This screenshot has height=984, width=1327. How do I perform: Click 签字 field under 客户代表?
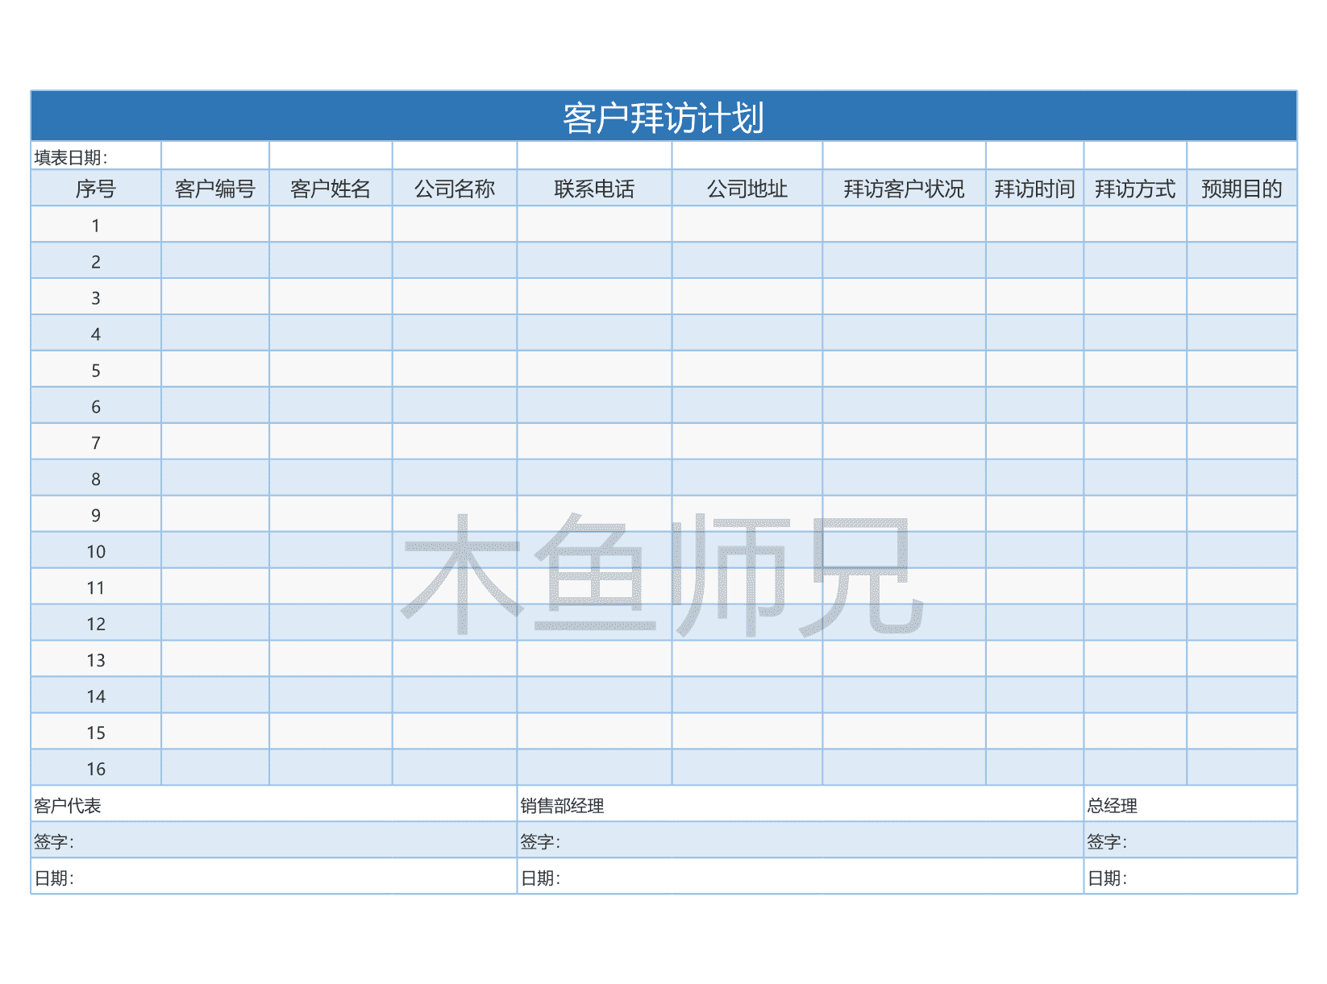point(274,841)
